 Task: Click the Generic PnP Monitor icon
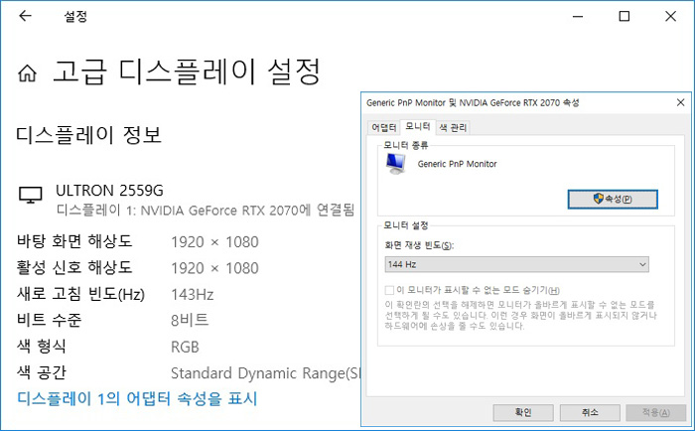point(395,164)
